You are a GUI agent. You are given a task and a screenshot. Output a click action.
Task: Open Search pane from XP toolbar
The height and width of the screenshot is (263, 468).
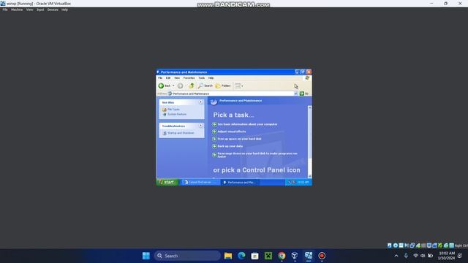(x=205, y=86)
